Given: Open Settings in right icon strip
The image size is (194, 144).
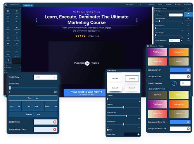Looking at the screenshot, I should coord(188,8).
